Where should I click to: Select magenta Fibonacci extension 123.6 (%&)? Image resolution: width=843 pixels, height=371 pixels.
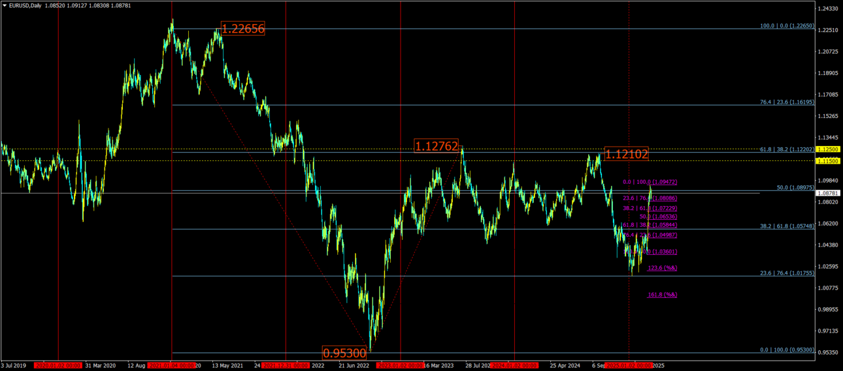662,268
